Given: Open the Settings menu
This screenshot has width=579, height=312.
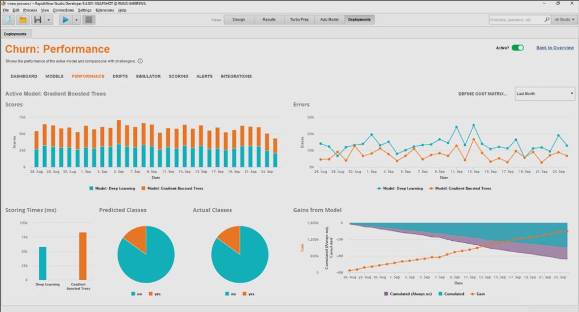Looking at the screenshot, I should click(x=85, y=10).
